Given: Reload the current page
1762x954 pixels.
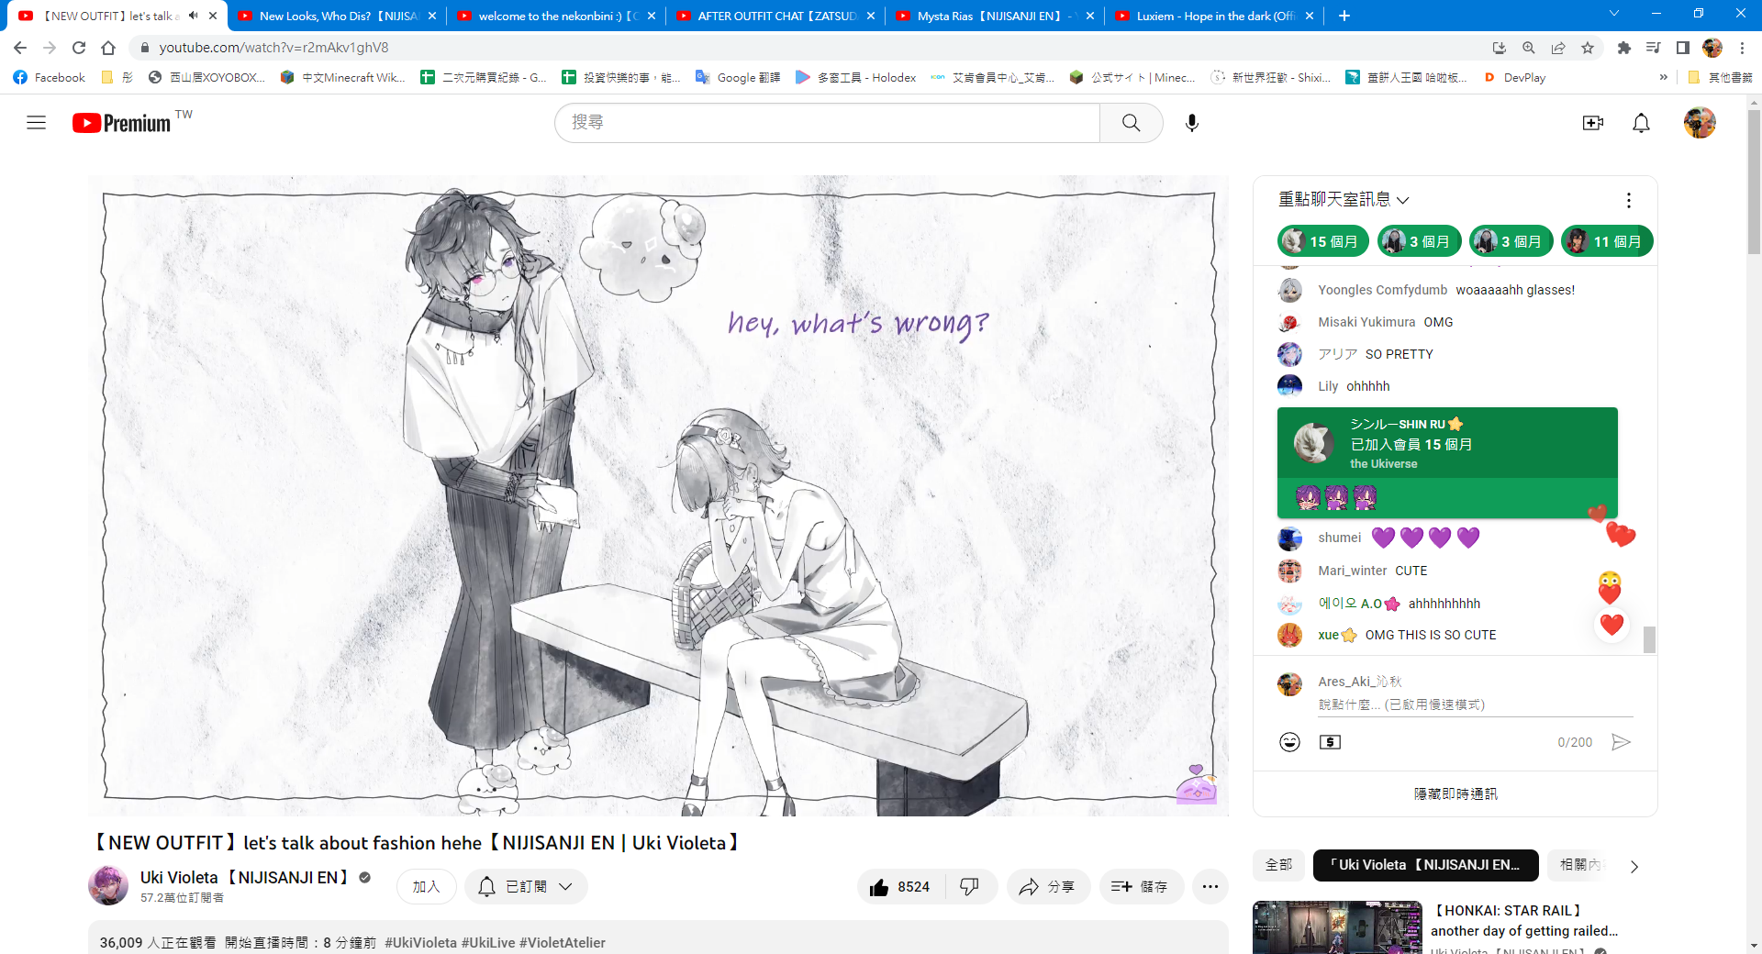Looking at the screenshot, I should [79, 48].
